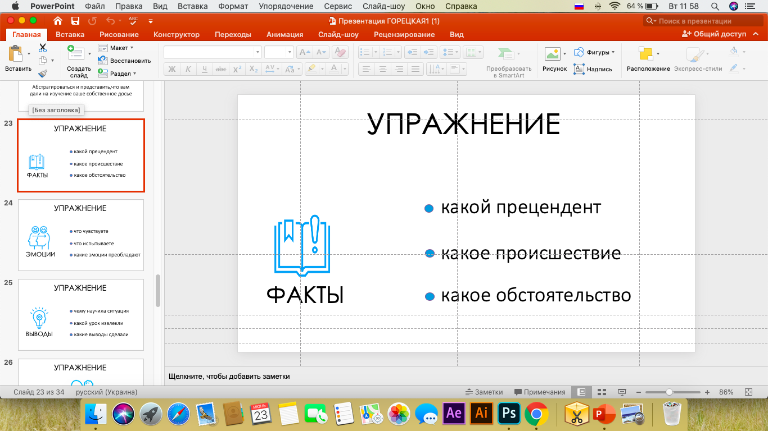
Task: Click the increase font size icon
Action: [305, 52]
